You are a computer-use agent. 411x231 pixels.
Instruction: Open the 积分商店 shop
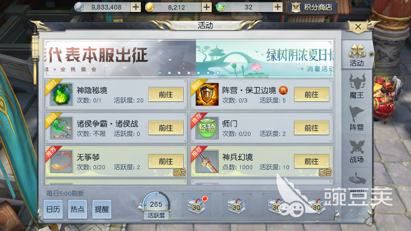[312, 7]
